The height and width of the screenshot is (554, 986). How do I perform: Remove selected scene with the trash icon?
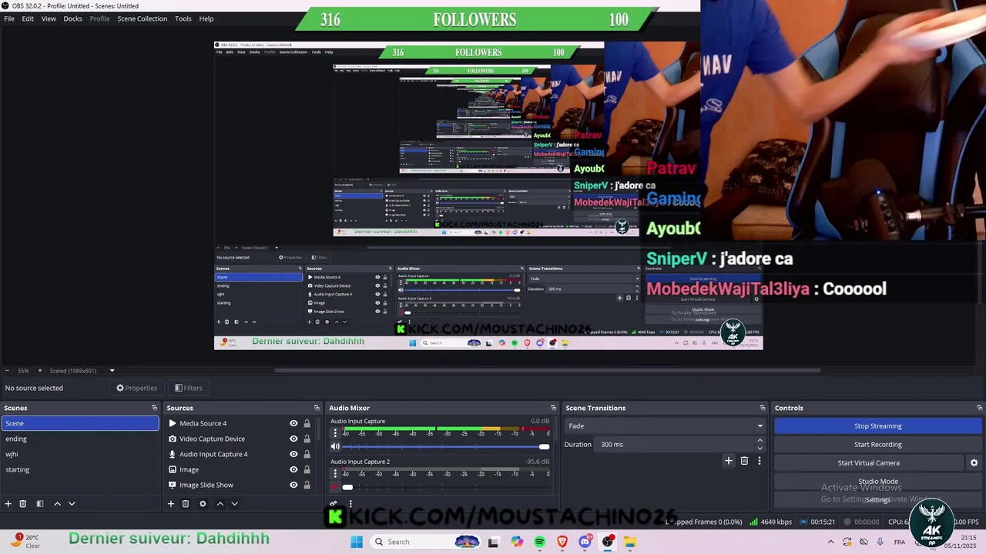(23, 504)
